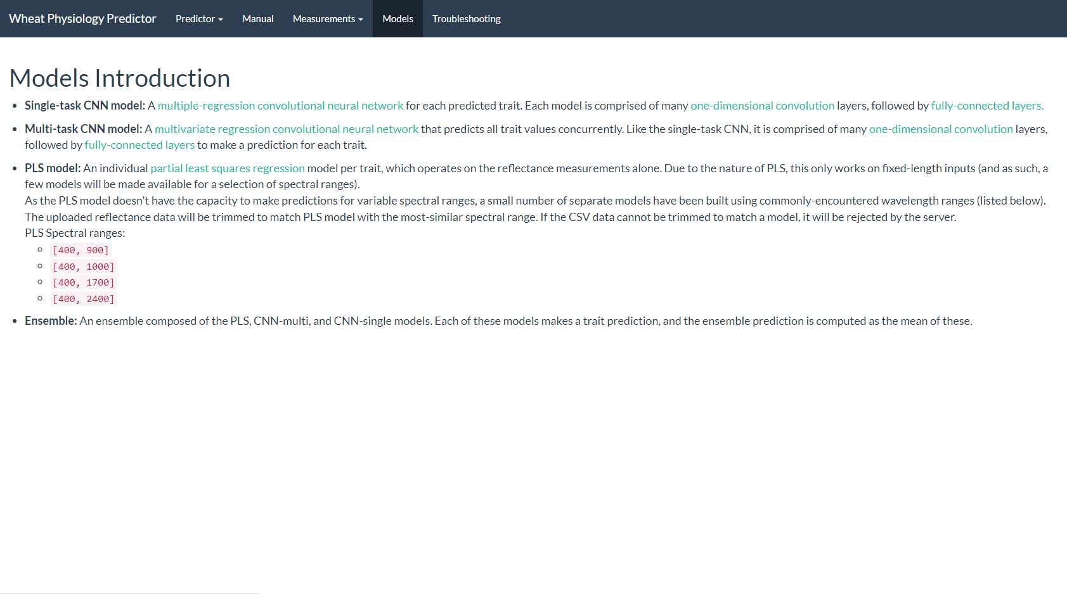
Task: Open the partial least squares regression link
Action: [228, 168]
